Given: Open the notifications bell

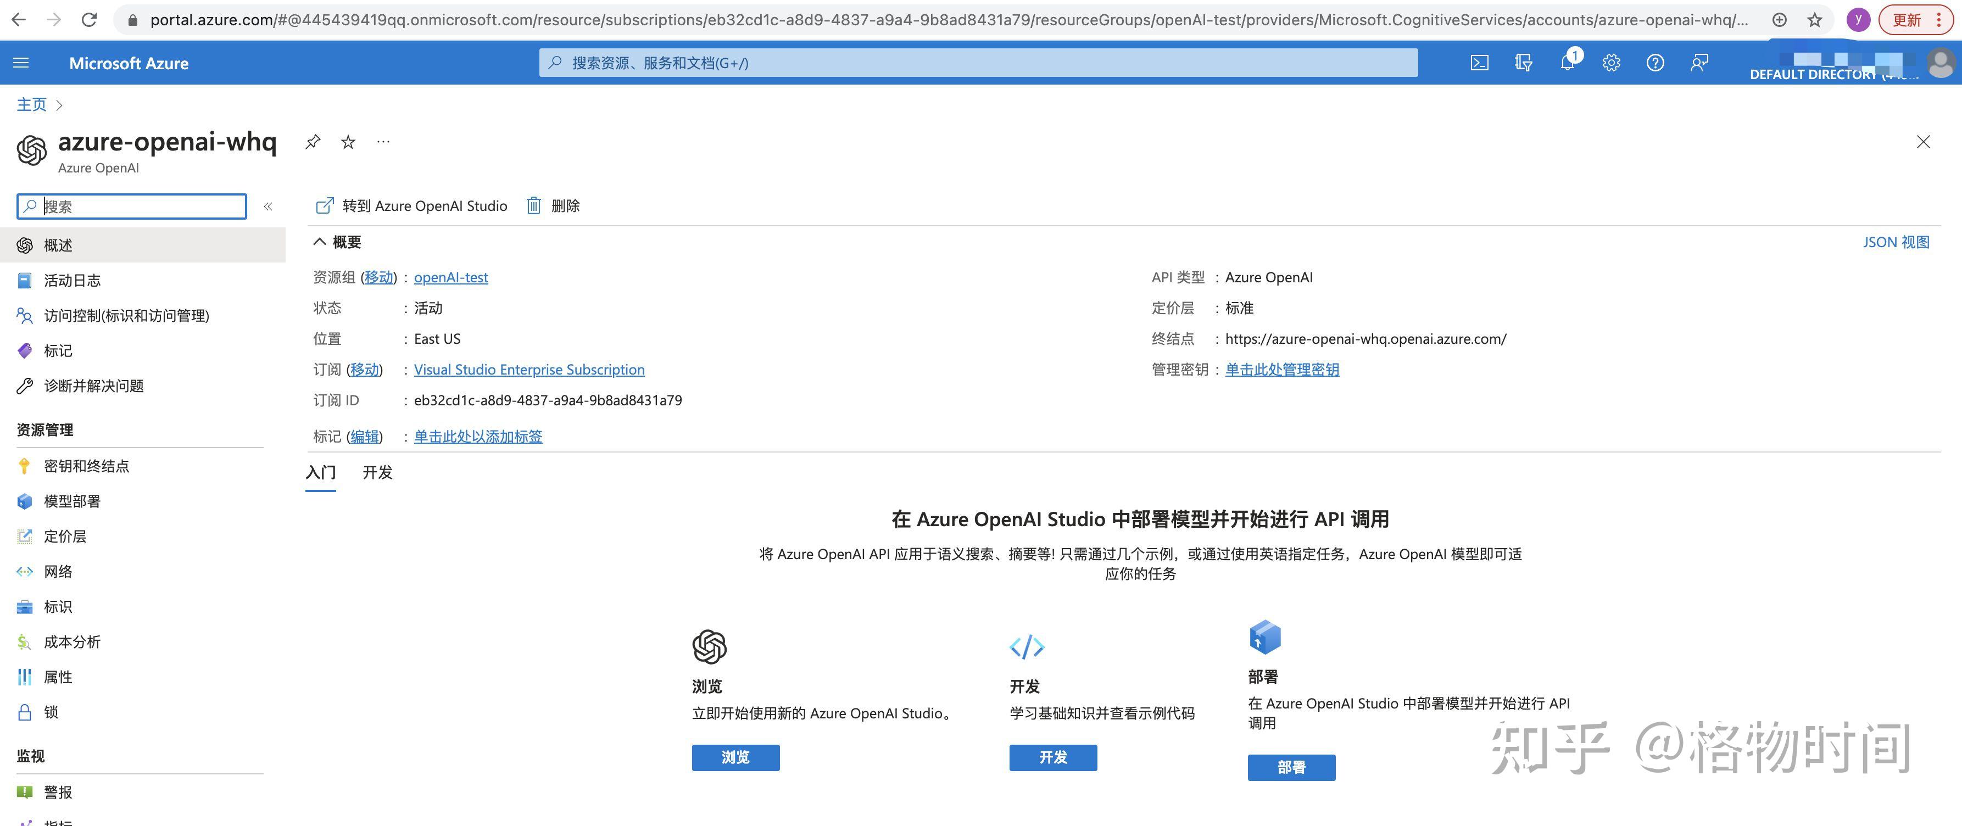Looking at the screenshot, I should tap(1568, 63).
